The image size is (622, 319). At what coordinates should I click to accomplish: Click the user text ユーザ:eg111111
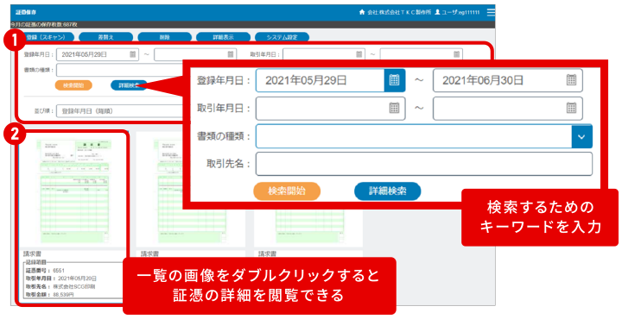coord(461,12)
